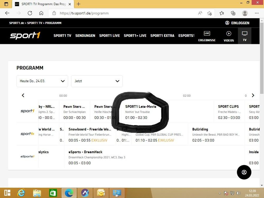Select the TV monitor icon
Screen dimensions: 264x198
(x=244, y=33)
